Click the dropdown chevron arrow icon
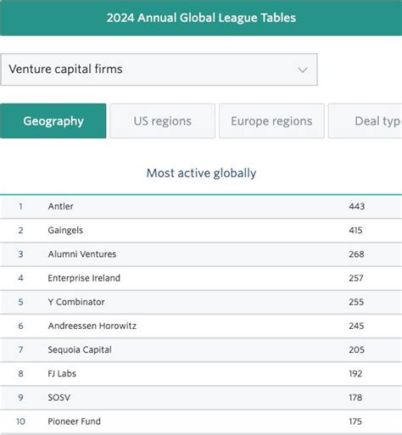The image size is (402, 435). 303,70
